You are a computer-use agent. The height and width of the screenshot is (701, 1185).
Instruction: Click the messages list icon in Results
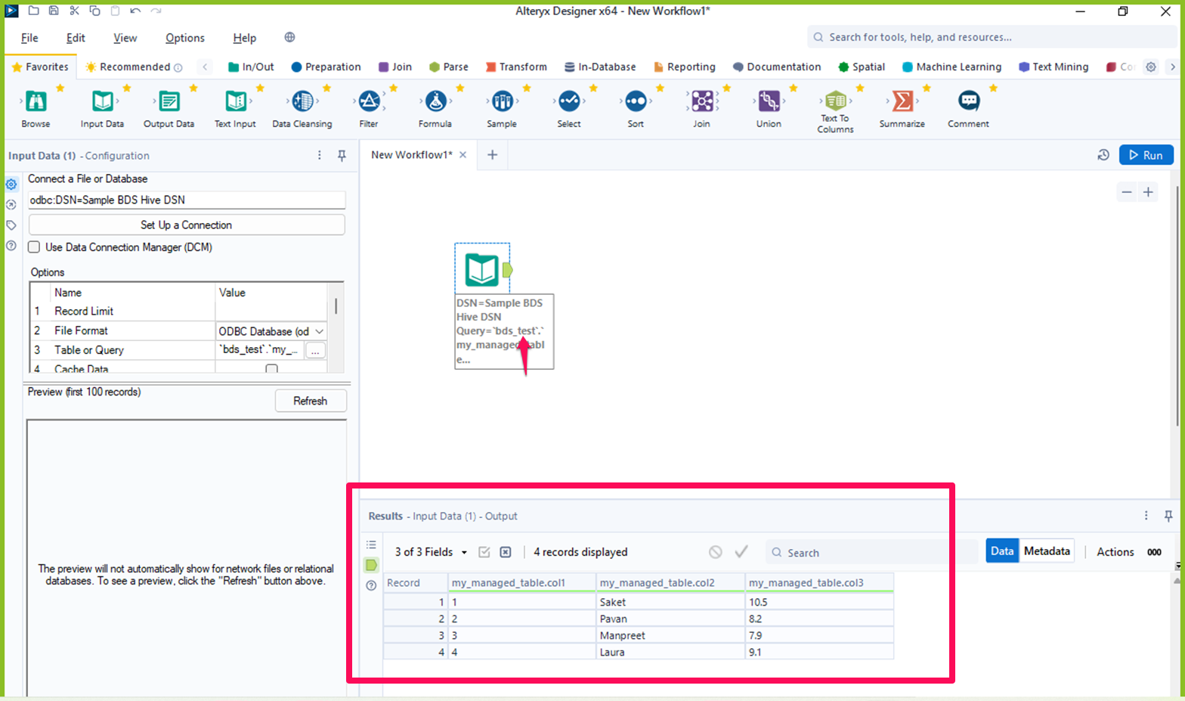371,544
